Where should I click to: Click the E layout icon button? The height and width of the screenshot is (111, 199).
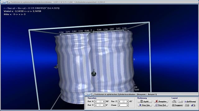(174, 101)
